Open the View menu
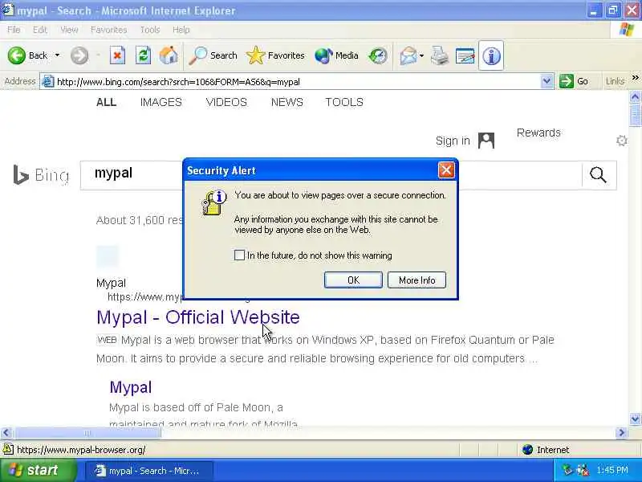The height and width of the screenshot is (482, 642). (69, 30)
